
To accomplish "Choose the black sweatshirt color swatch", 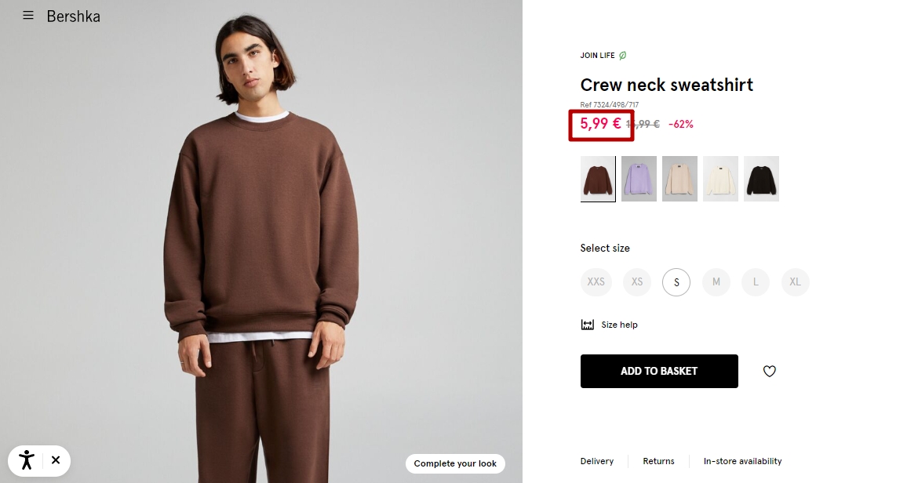I will point(761,179).
